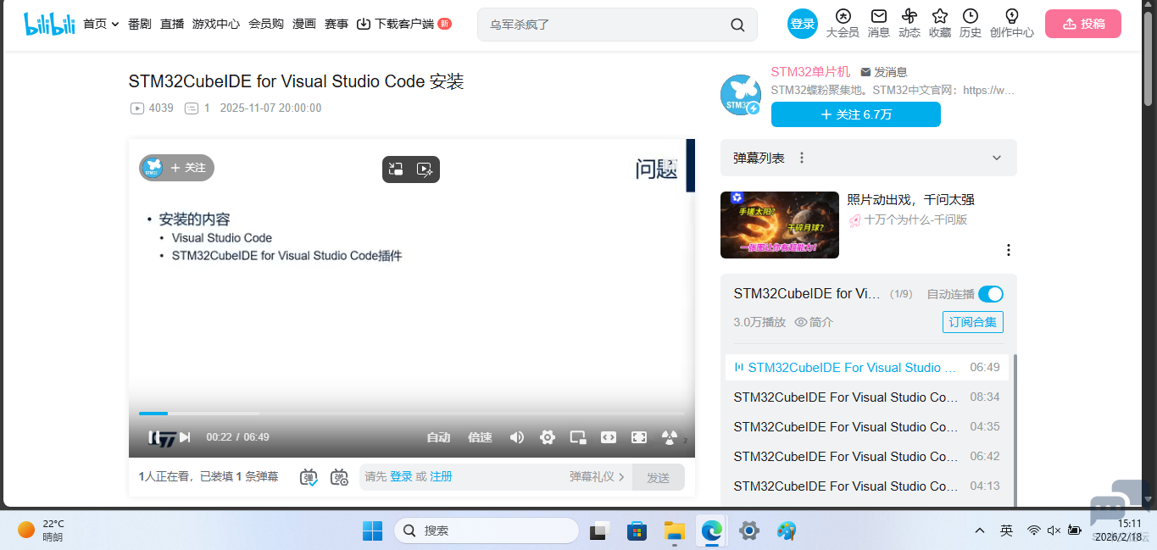Open 赛事 in navigation

[x=337, y=24]
